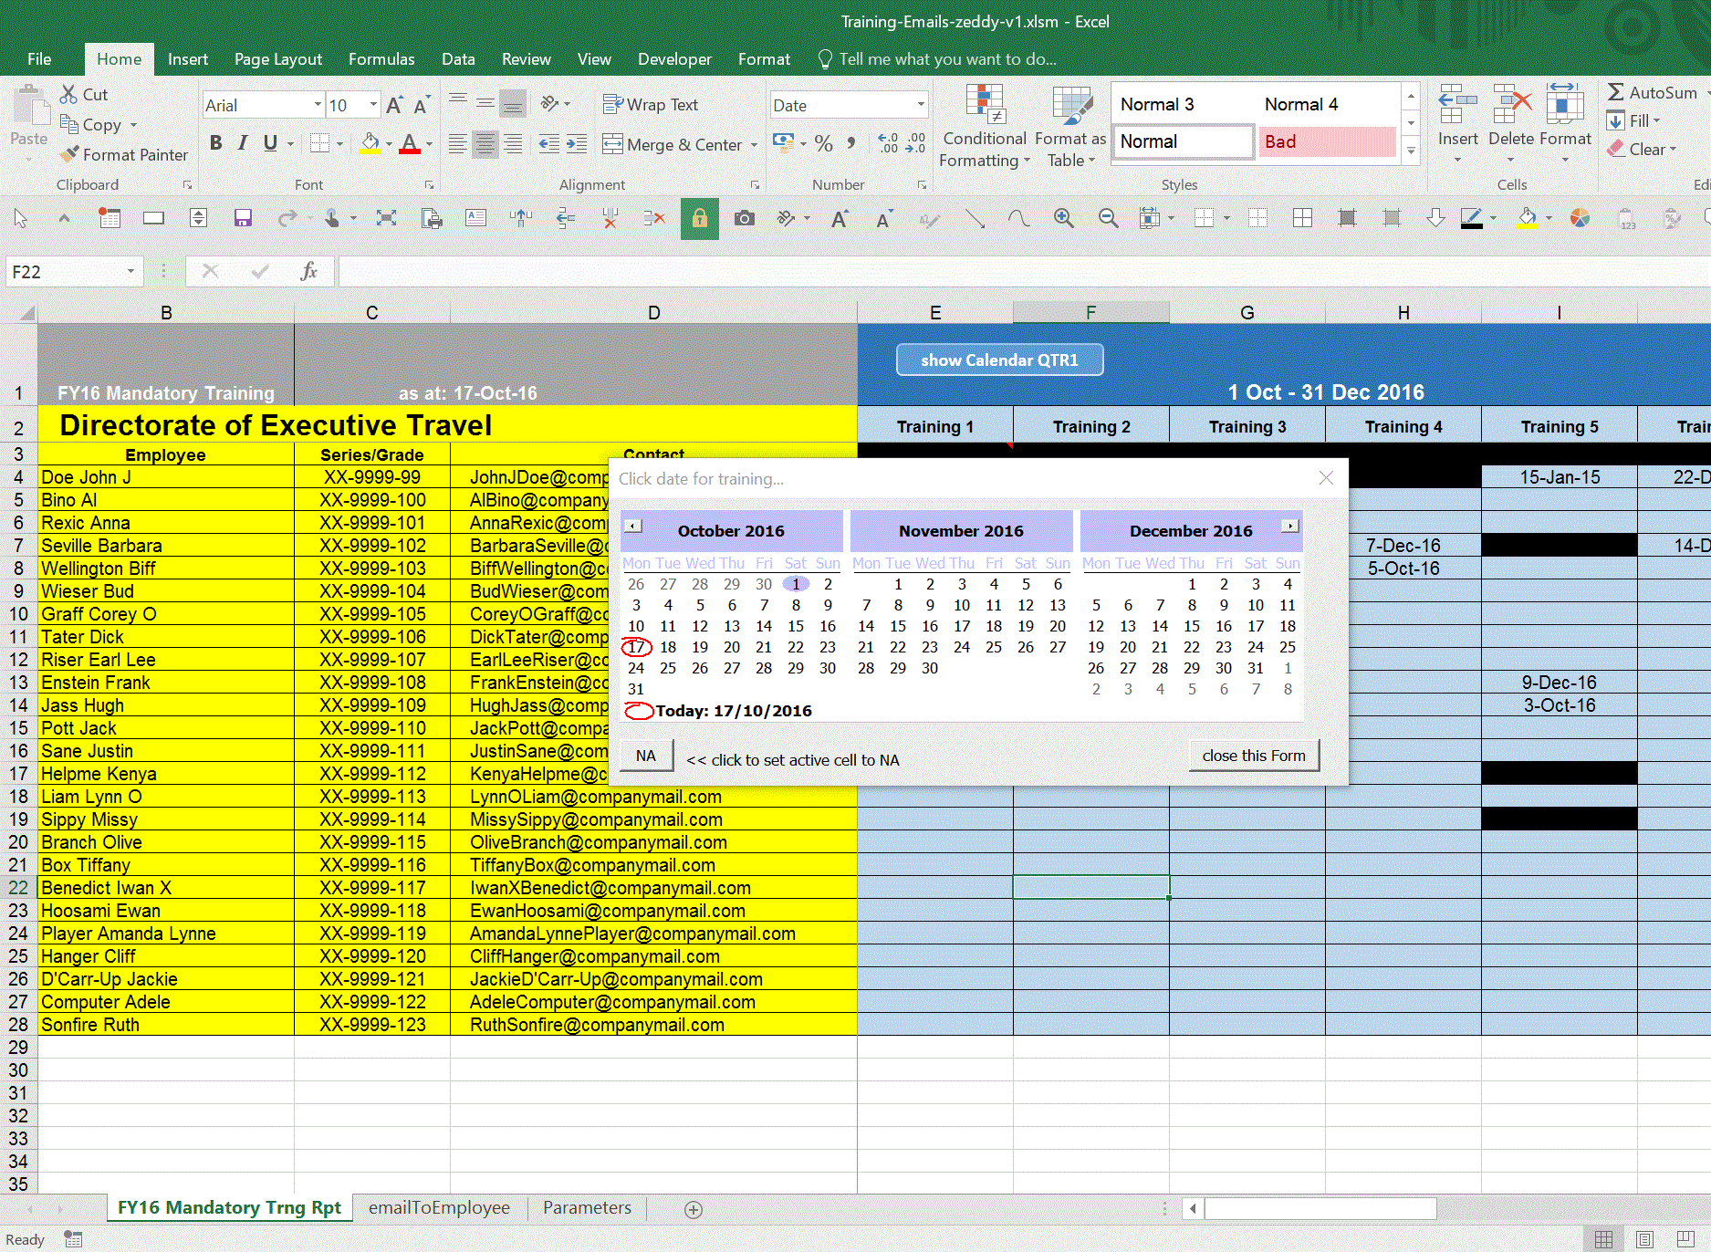
Task: Select 17 October in the calendar
Action: click(636, 648)
